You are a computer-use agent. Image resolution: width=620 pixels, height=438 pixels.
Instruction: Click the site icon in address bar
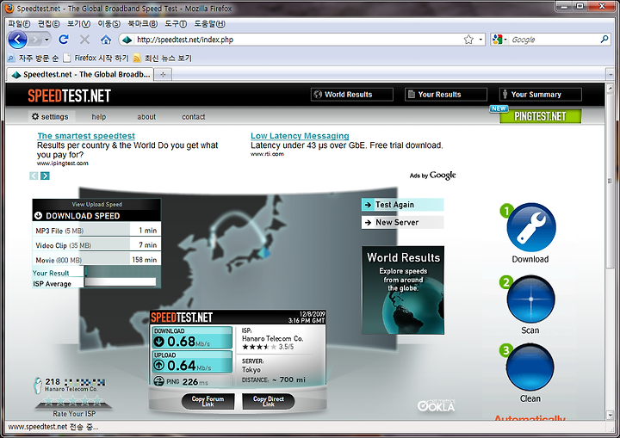click(x=127, y=40)
